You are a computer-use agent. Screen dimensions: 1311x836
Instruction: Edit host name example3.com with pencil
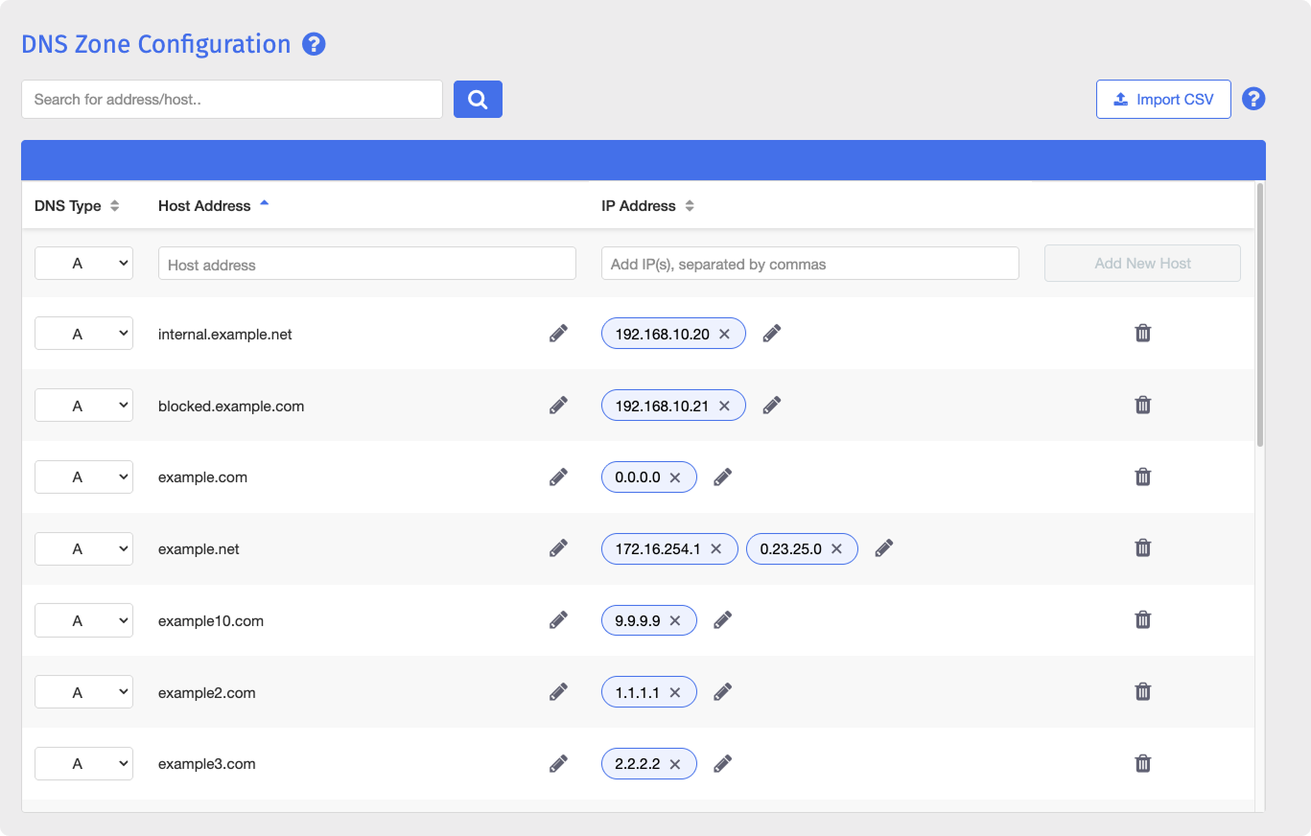pyautogui.click(x=558, y=764)
